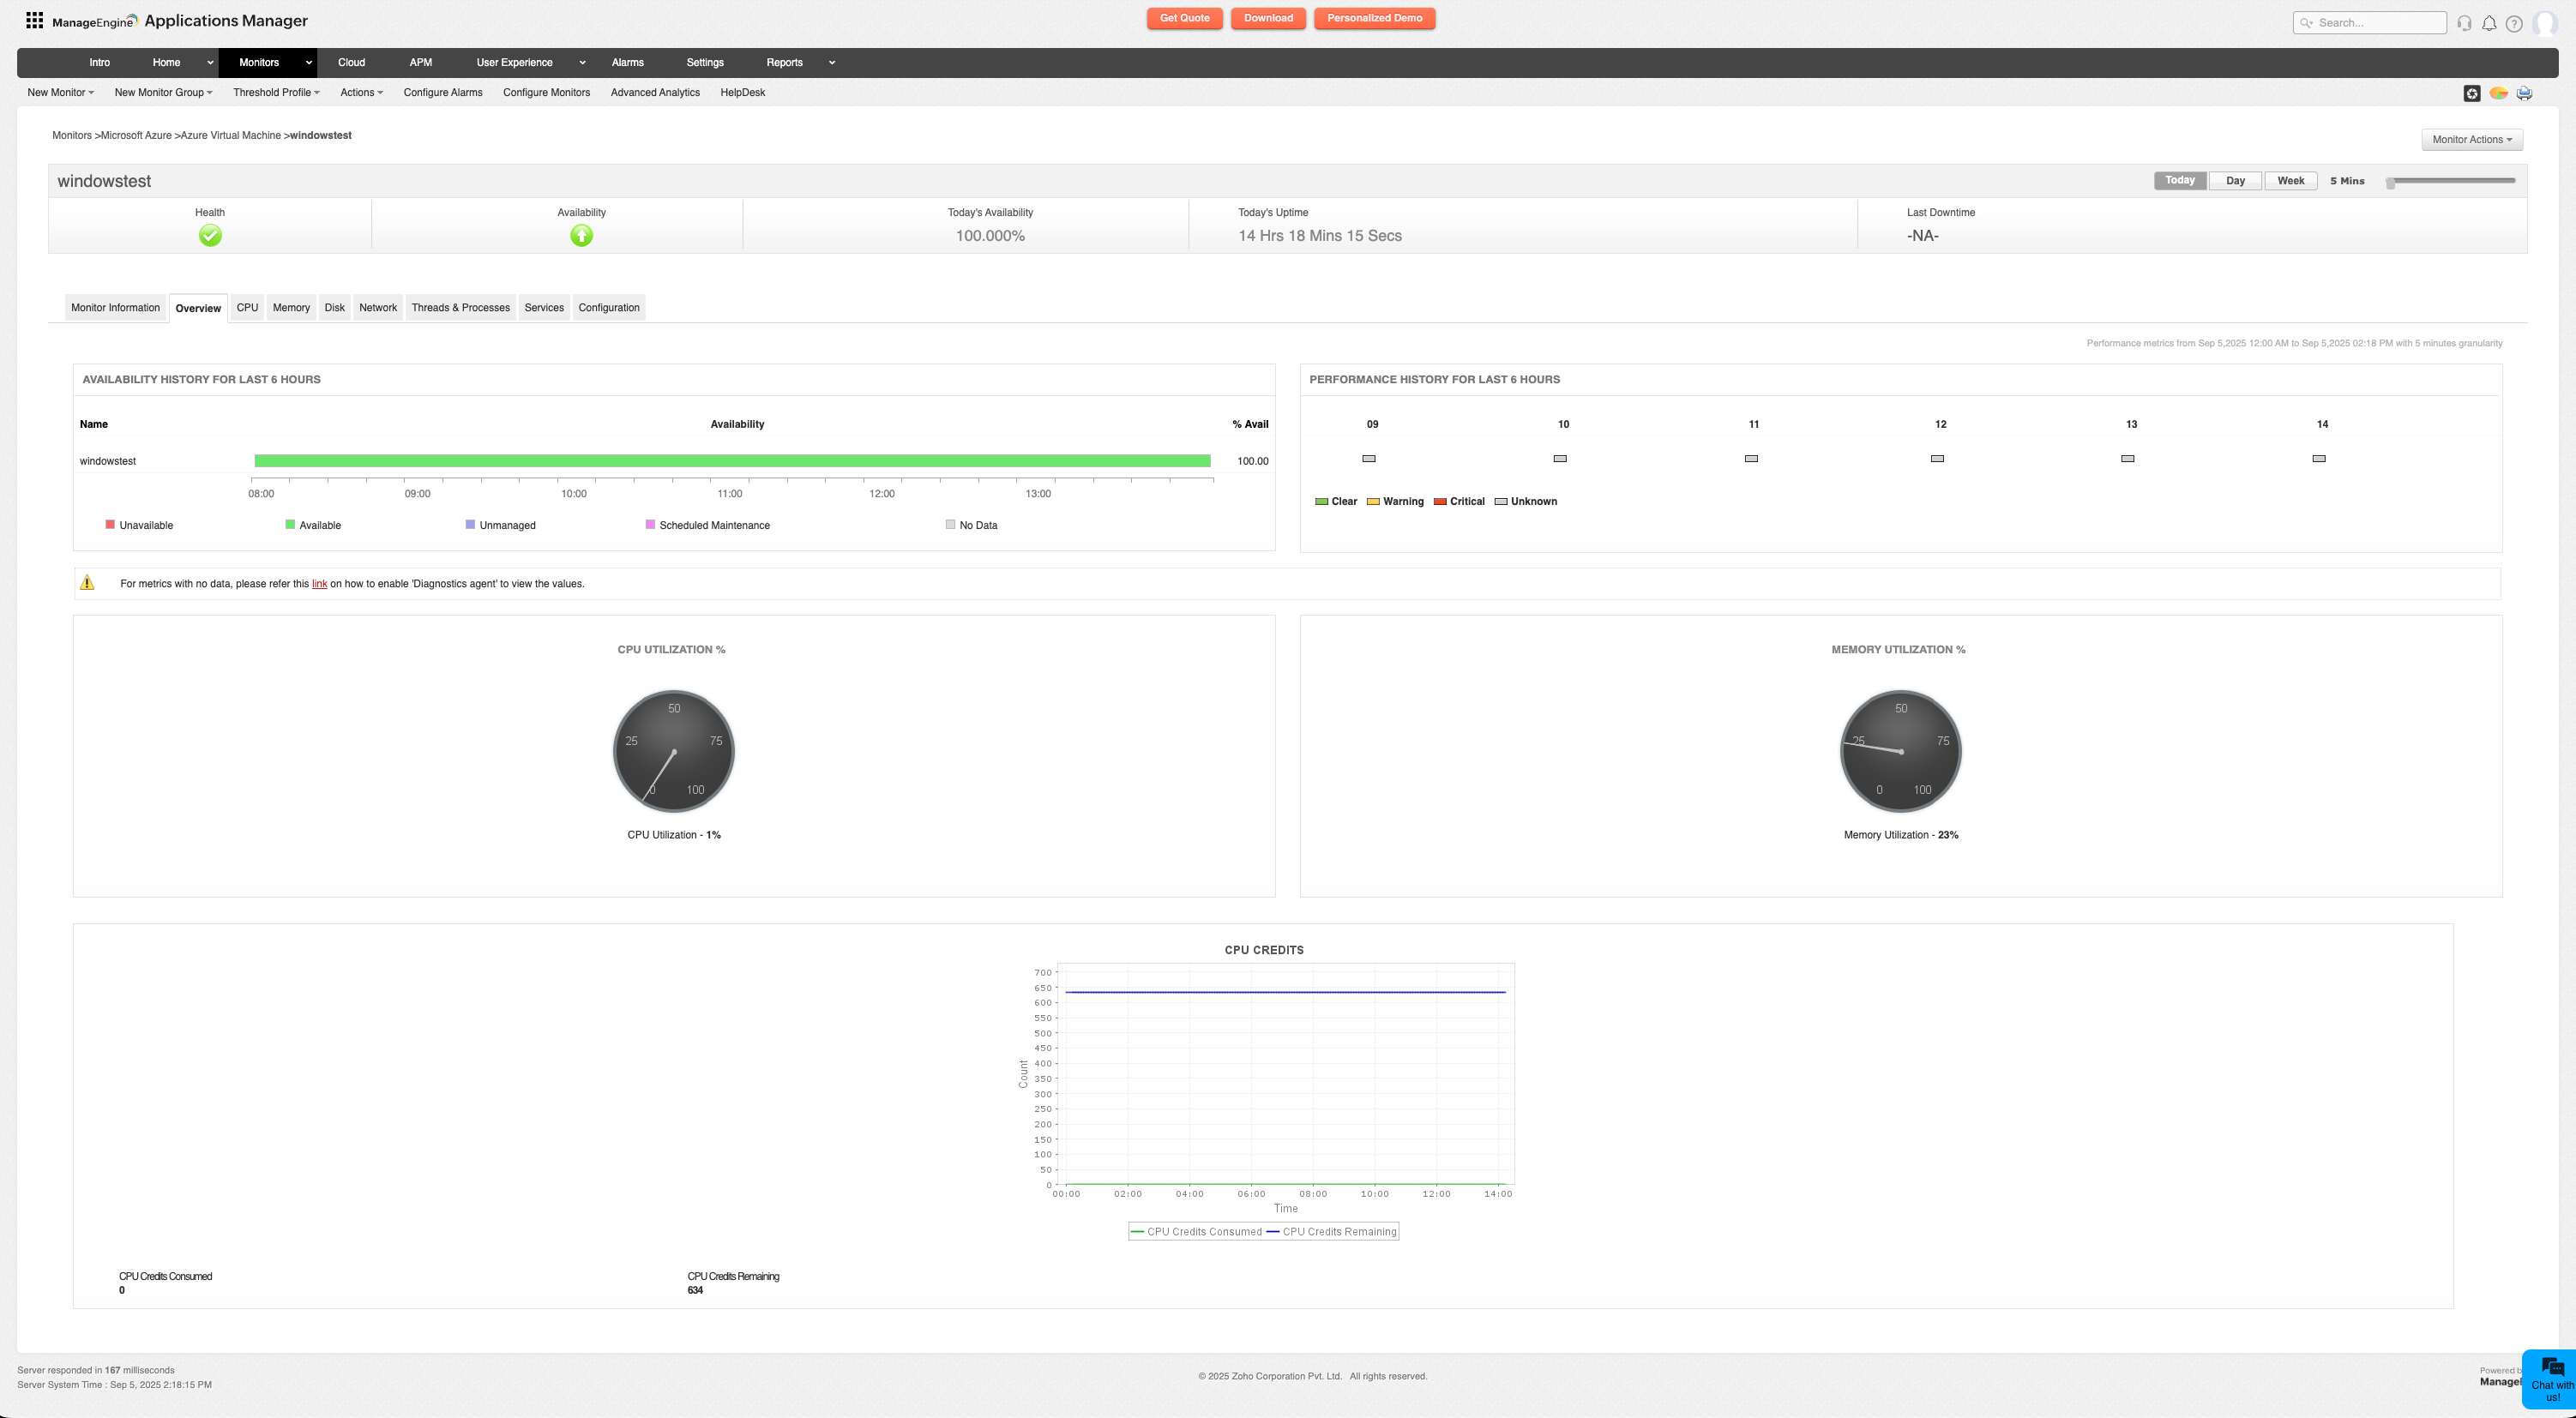Click the print icon in the toolbar
This screenshot has width=2576, height=1418.
(x=2523, y=92)
